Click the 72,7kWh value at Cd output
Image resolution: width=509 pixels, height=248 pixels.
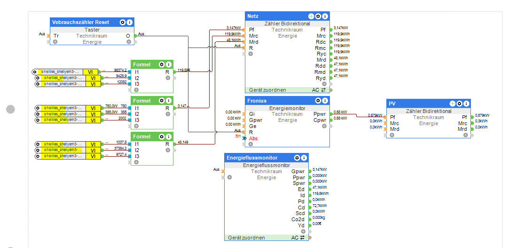(x=320, y=206)
